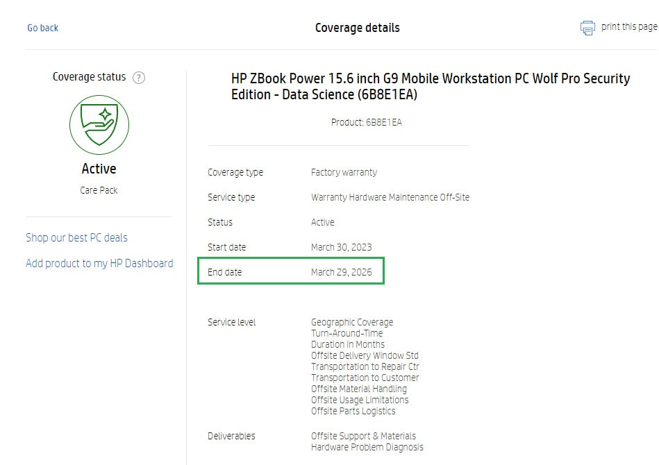Image resolution: width=659 pixels, height=465 pixels.
Task: Click the green shield coverage status icon
Action: click(x=99, y=125)
